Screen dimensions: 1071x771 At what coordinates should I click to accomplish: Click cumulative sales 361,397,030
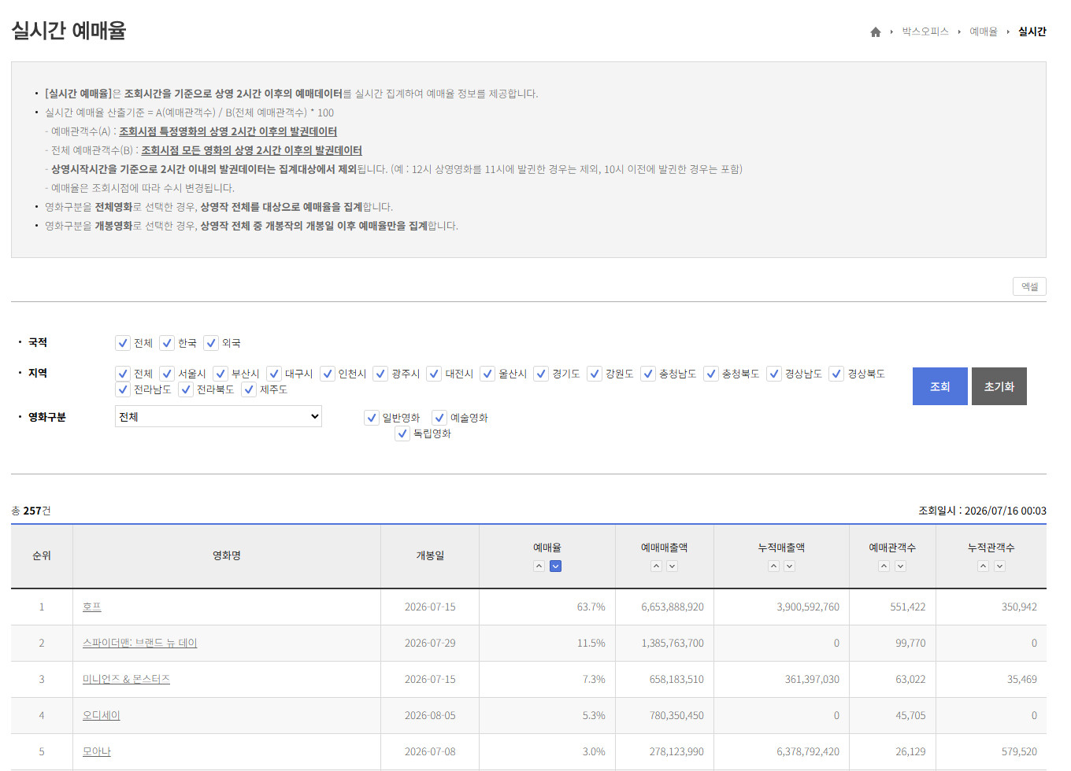pyautogui.click(x=812, y=680)
